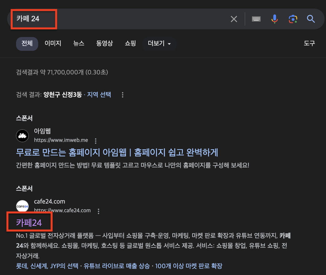Open the on-screen keyboard input tool

(x=256, y=19)
